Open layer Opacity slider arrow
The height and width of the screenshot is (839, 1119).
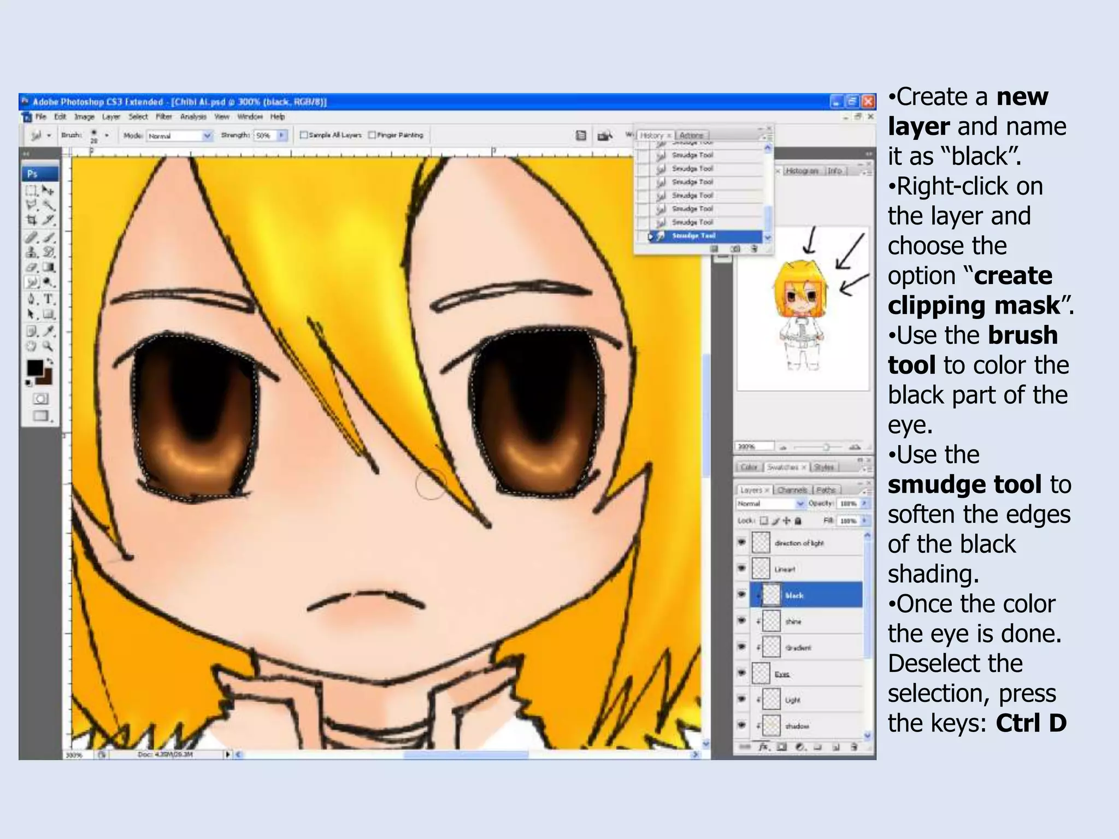tap(864, 503)
